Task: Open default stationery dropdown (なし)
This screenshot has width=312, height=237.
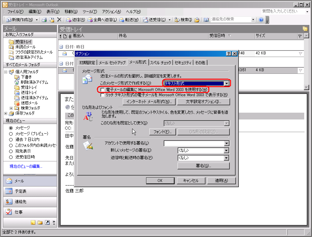Action: pyautogui.click(x=227, y=123)
